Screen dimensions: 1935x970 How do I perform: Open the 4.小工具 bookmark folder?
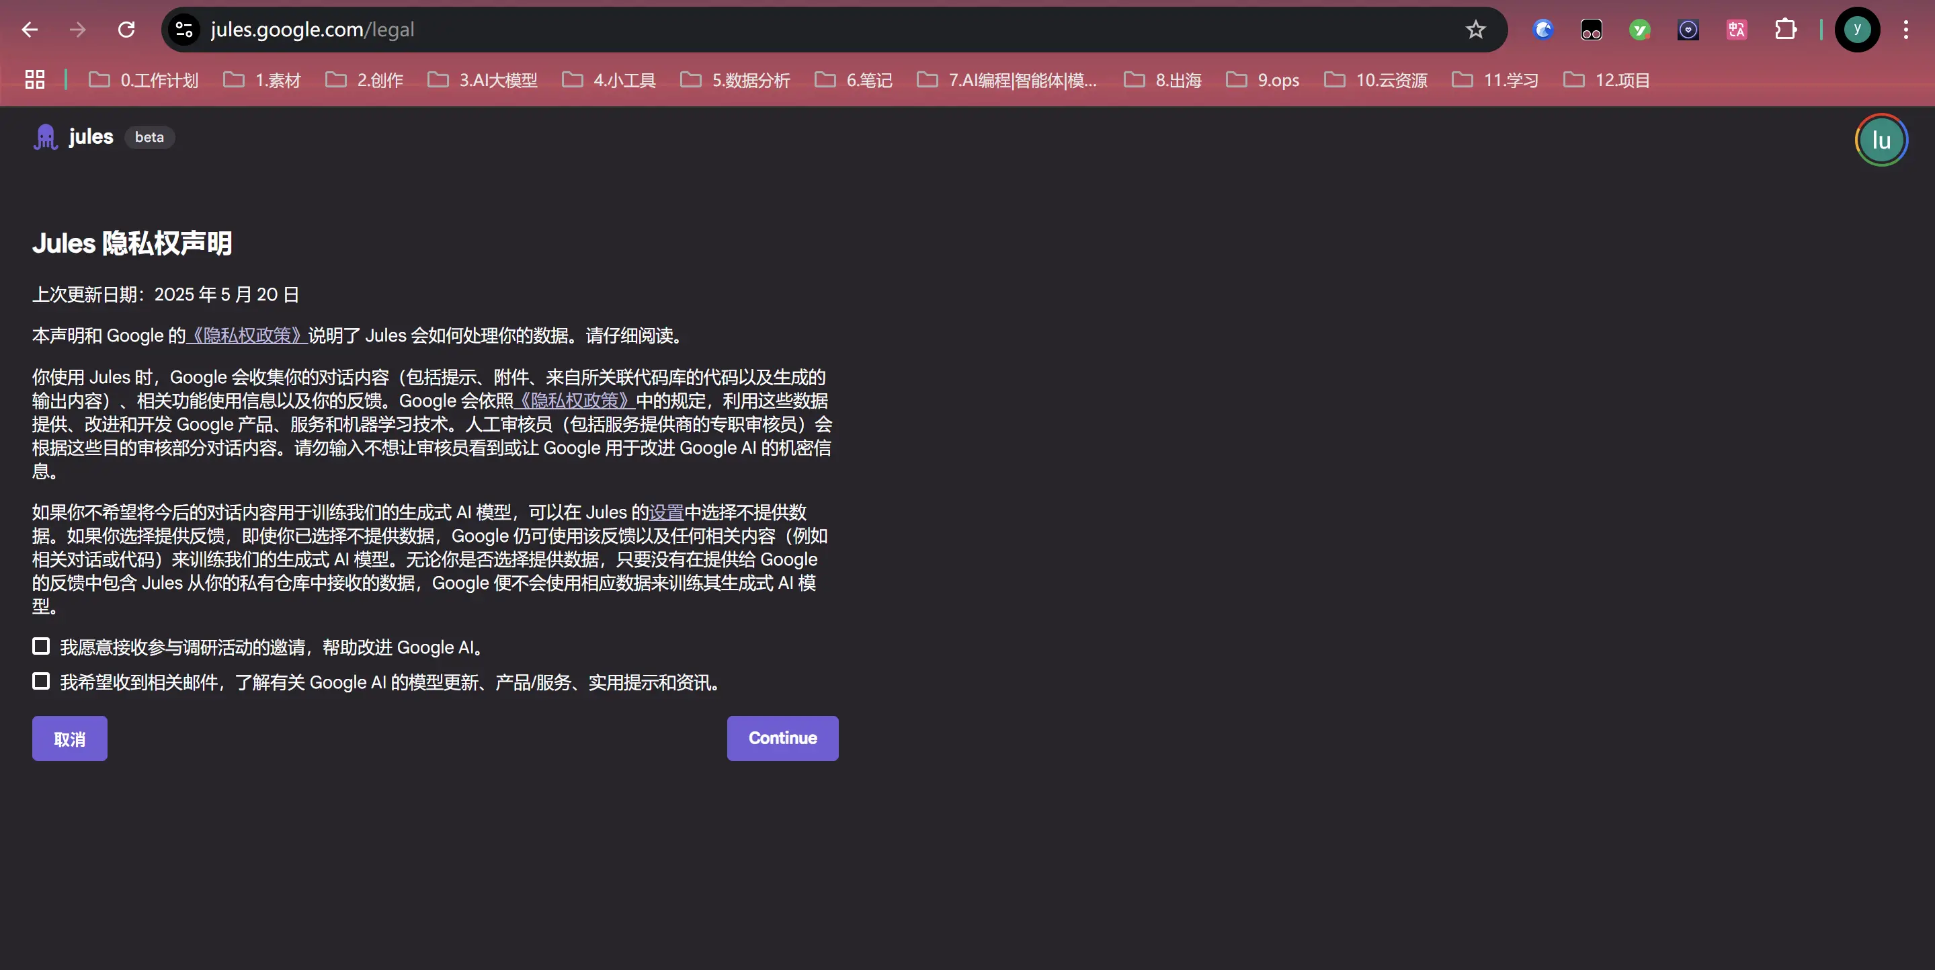click(x=609, y=79)
